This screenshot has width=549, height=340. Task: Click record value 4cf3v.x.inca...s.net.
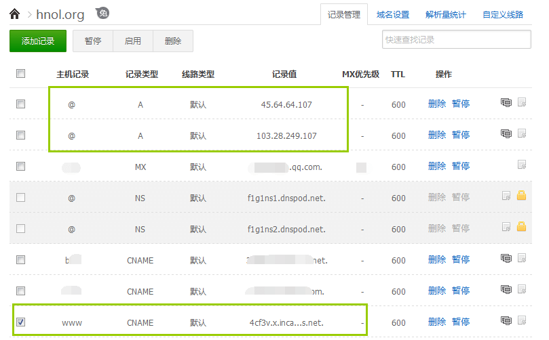(x=286, y=323)
